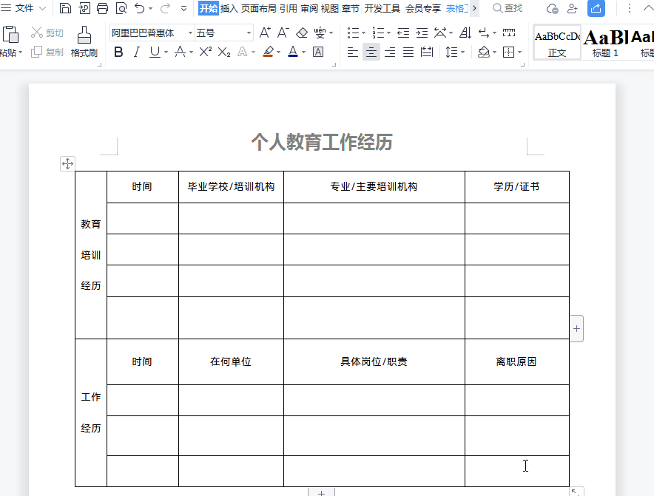Click the Redo arrow icon
Image resolution: width=654 pixels, height=496 pixels.
click(x=165, y=8)
